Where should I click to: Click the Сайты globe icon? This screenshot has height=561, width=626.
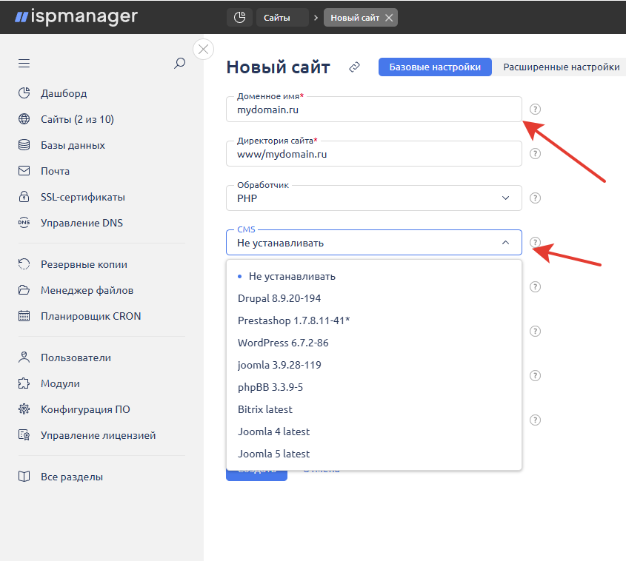pos(24,119)
